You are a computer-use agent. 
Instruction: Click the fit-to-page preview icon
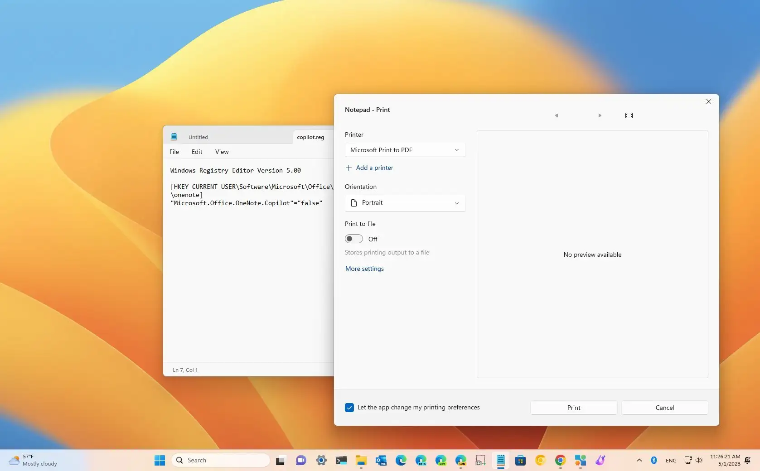(629, 115)
